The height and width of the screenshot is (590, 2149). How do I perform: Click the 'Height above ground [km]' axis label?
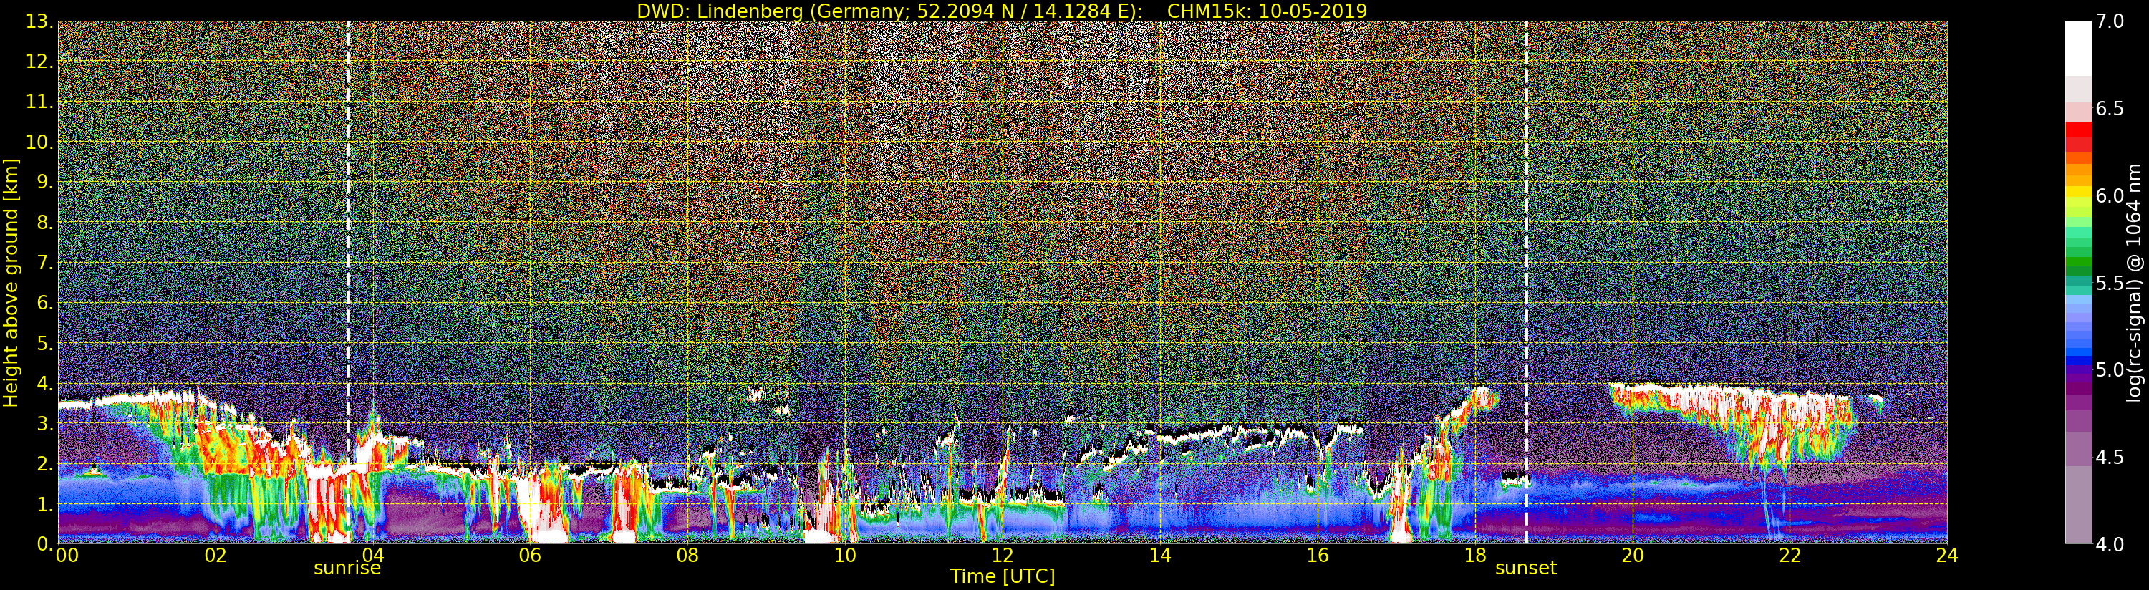click(x=11, y=282)
